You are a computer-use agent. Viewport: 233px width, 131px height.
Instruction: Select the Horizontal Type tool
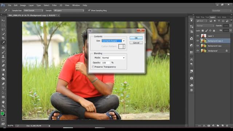(x=3, y=88)
